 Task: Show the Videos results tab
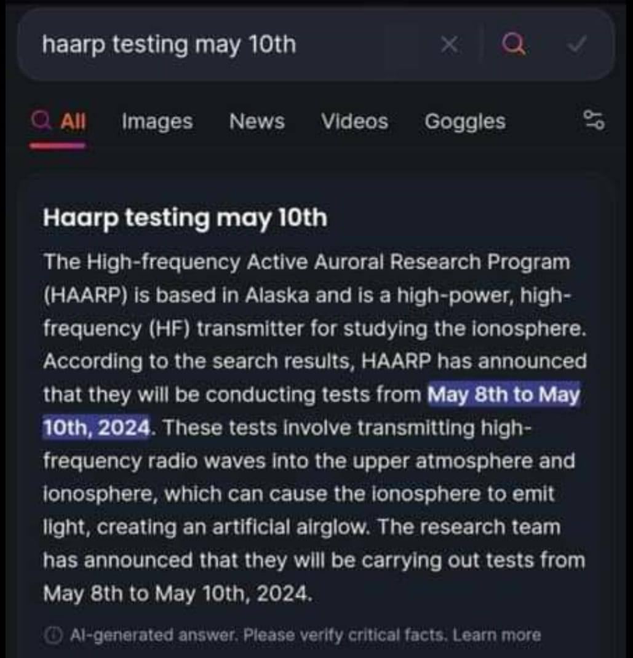[x=354, y=122]
